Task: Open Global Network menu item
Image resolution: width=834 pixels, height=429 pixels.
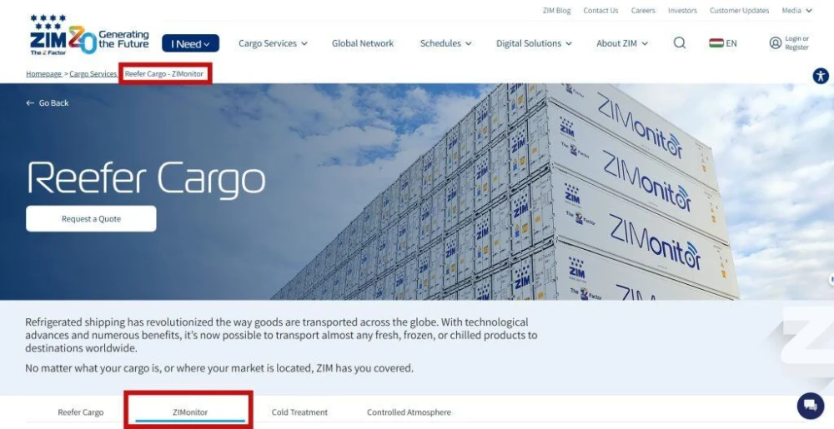Action: click(363, 43)
